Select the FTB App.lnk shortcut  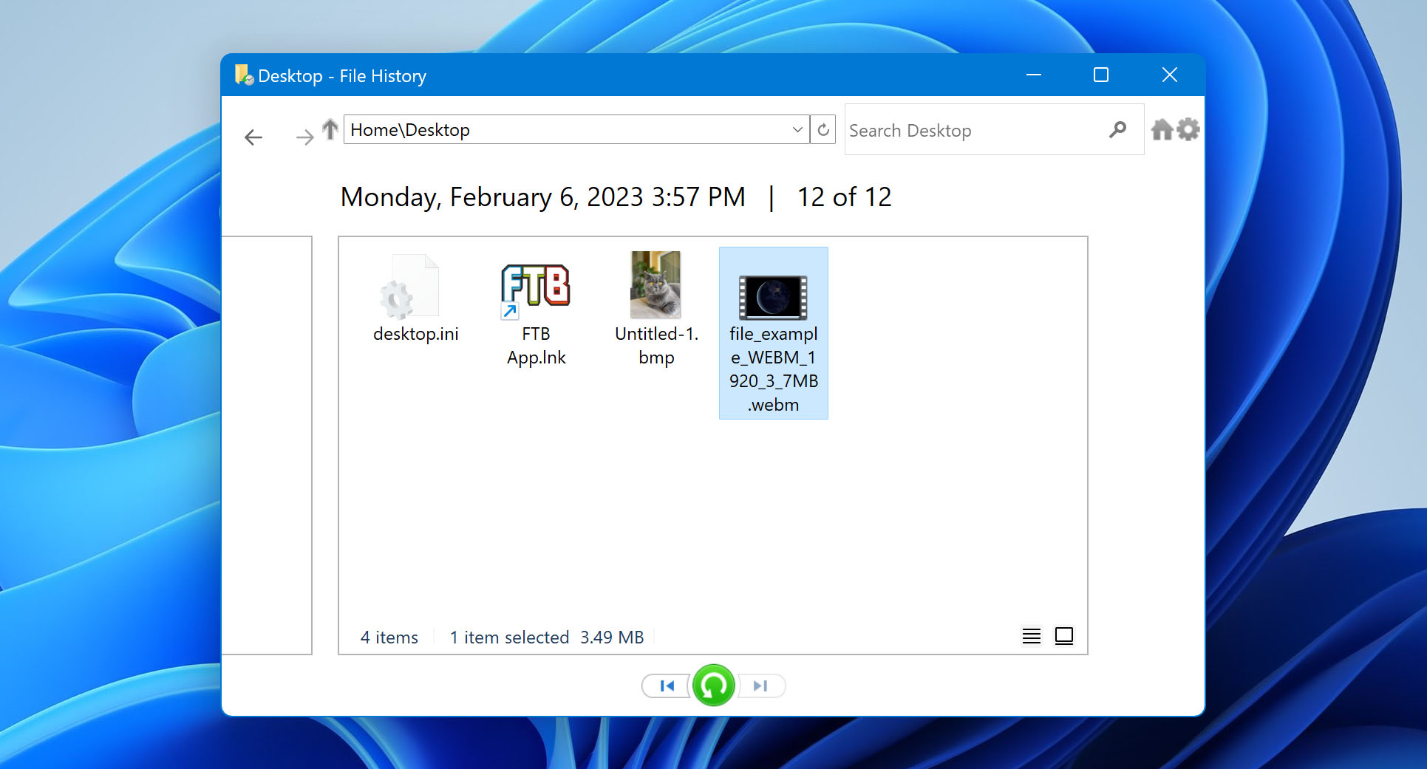536,310
